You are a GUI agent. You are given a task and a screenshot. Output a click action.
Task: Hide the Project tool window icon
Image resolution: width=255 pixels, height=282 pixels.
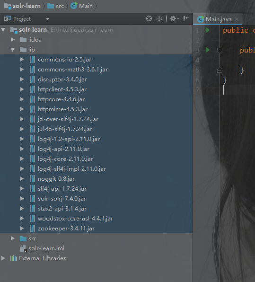(x=186, y=18)
